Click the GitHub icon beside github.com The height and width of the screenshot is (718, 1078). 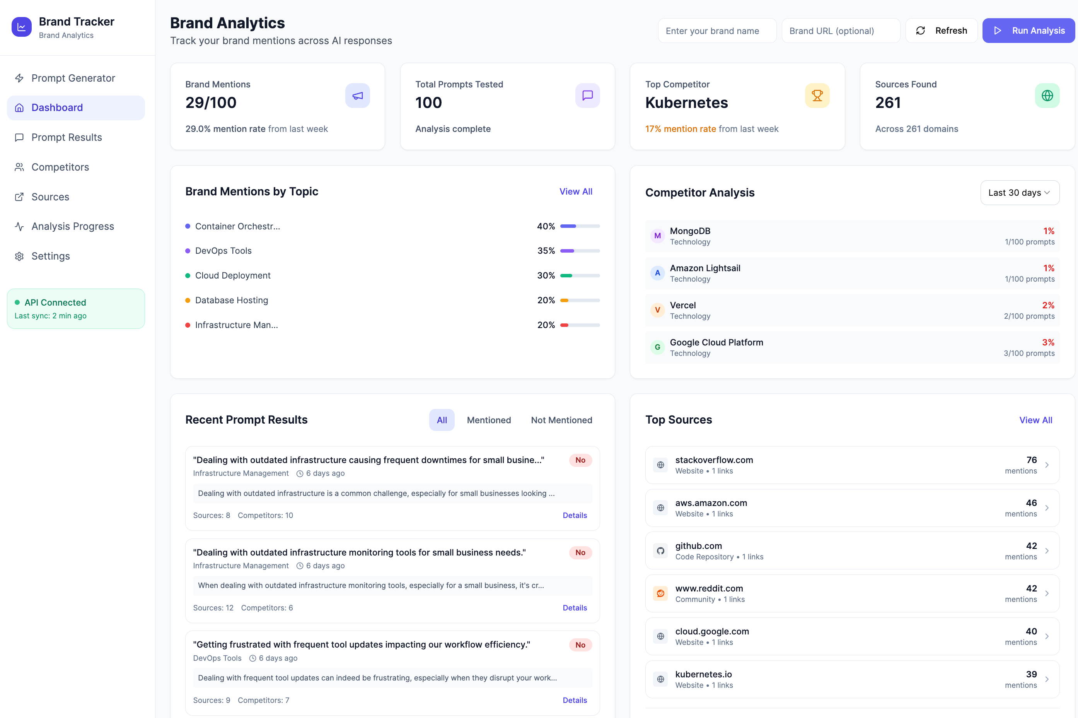(x=660, y=551)
